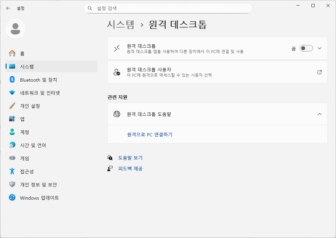336x238 pixels.
Task: Open the 피드백 제공 link
Action: pyautogui.click(x=130, y=169)
